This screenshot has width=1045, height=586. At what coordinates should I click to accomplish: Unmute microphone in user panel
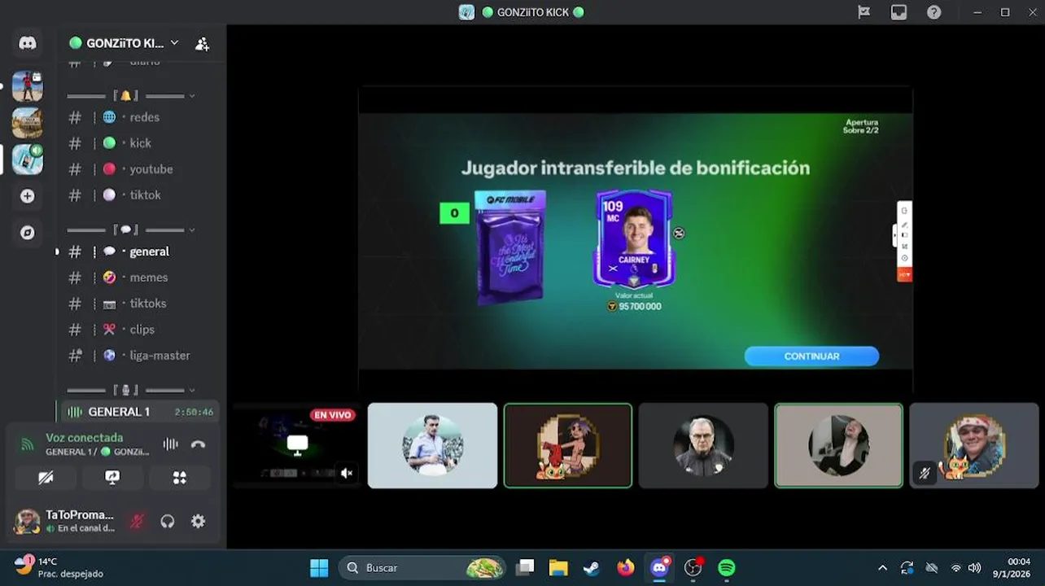pos(137,522)
